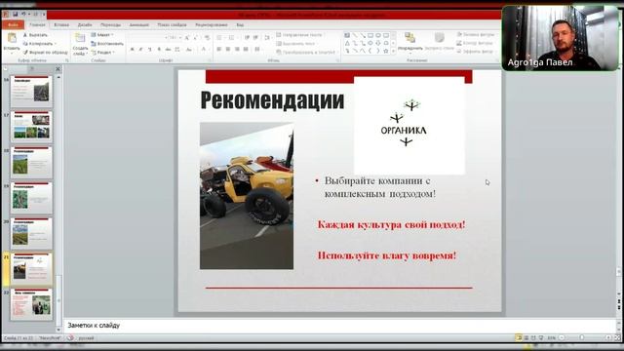Open the Шрифт group dialog launcher

(210, 60)
